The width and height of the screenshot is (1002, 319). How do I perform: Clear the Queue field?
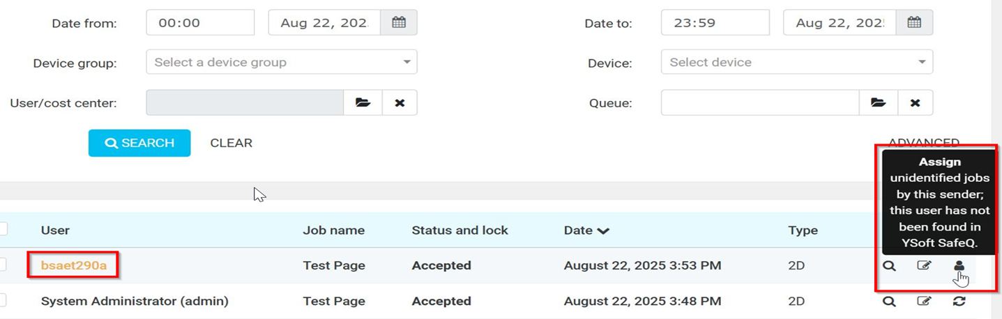pyautogui.click(x=915, y=102)
